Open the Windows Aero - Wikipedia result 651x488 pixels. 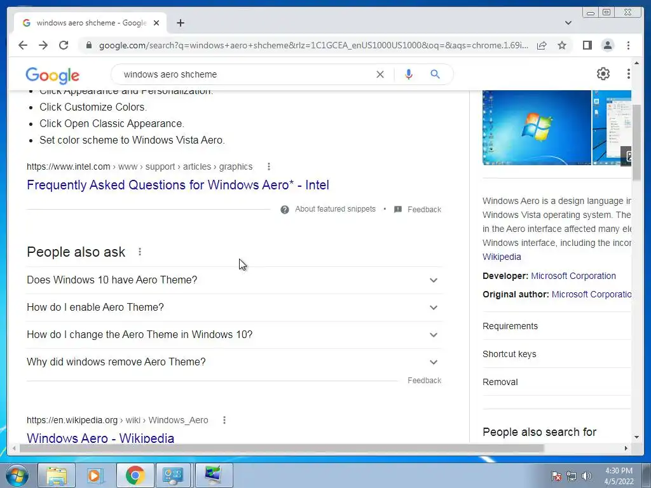pos(100,438)
